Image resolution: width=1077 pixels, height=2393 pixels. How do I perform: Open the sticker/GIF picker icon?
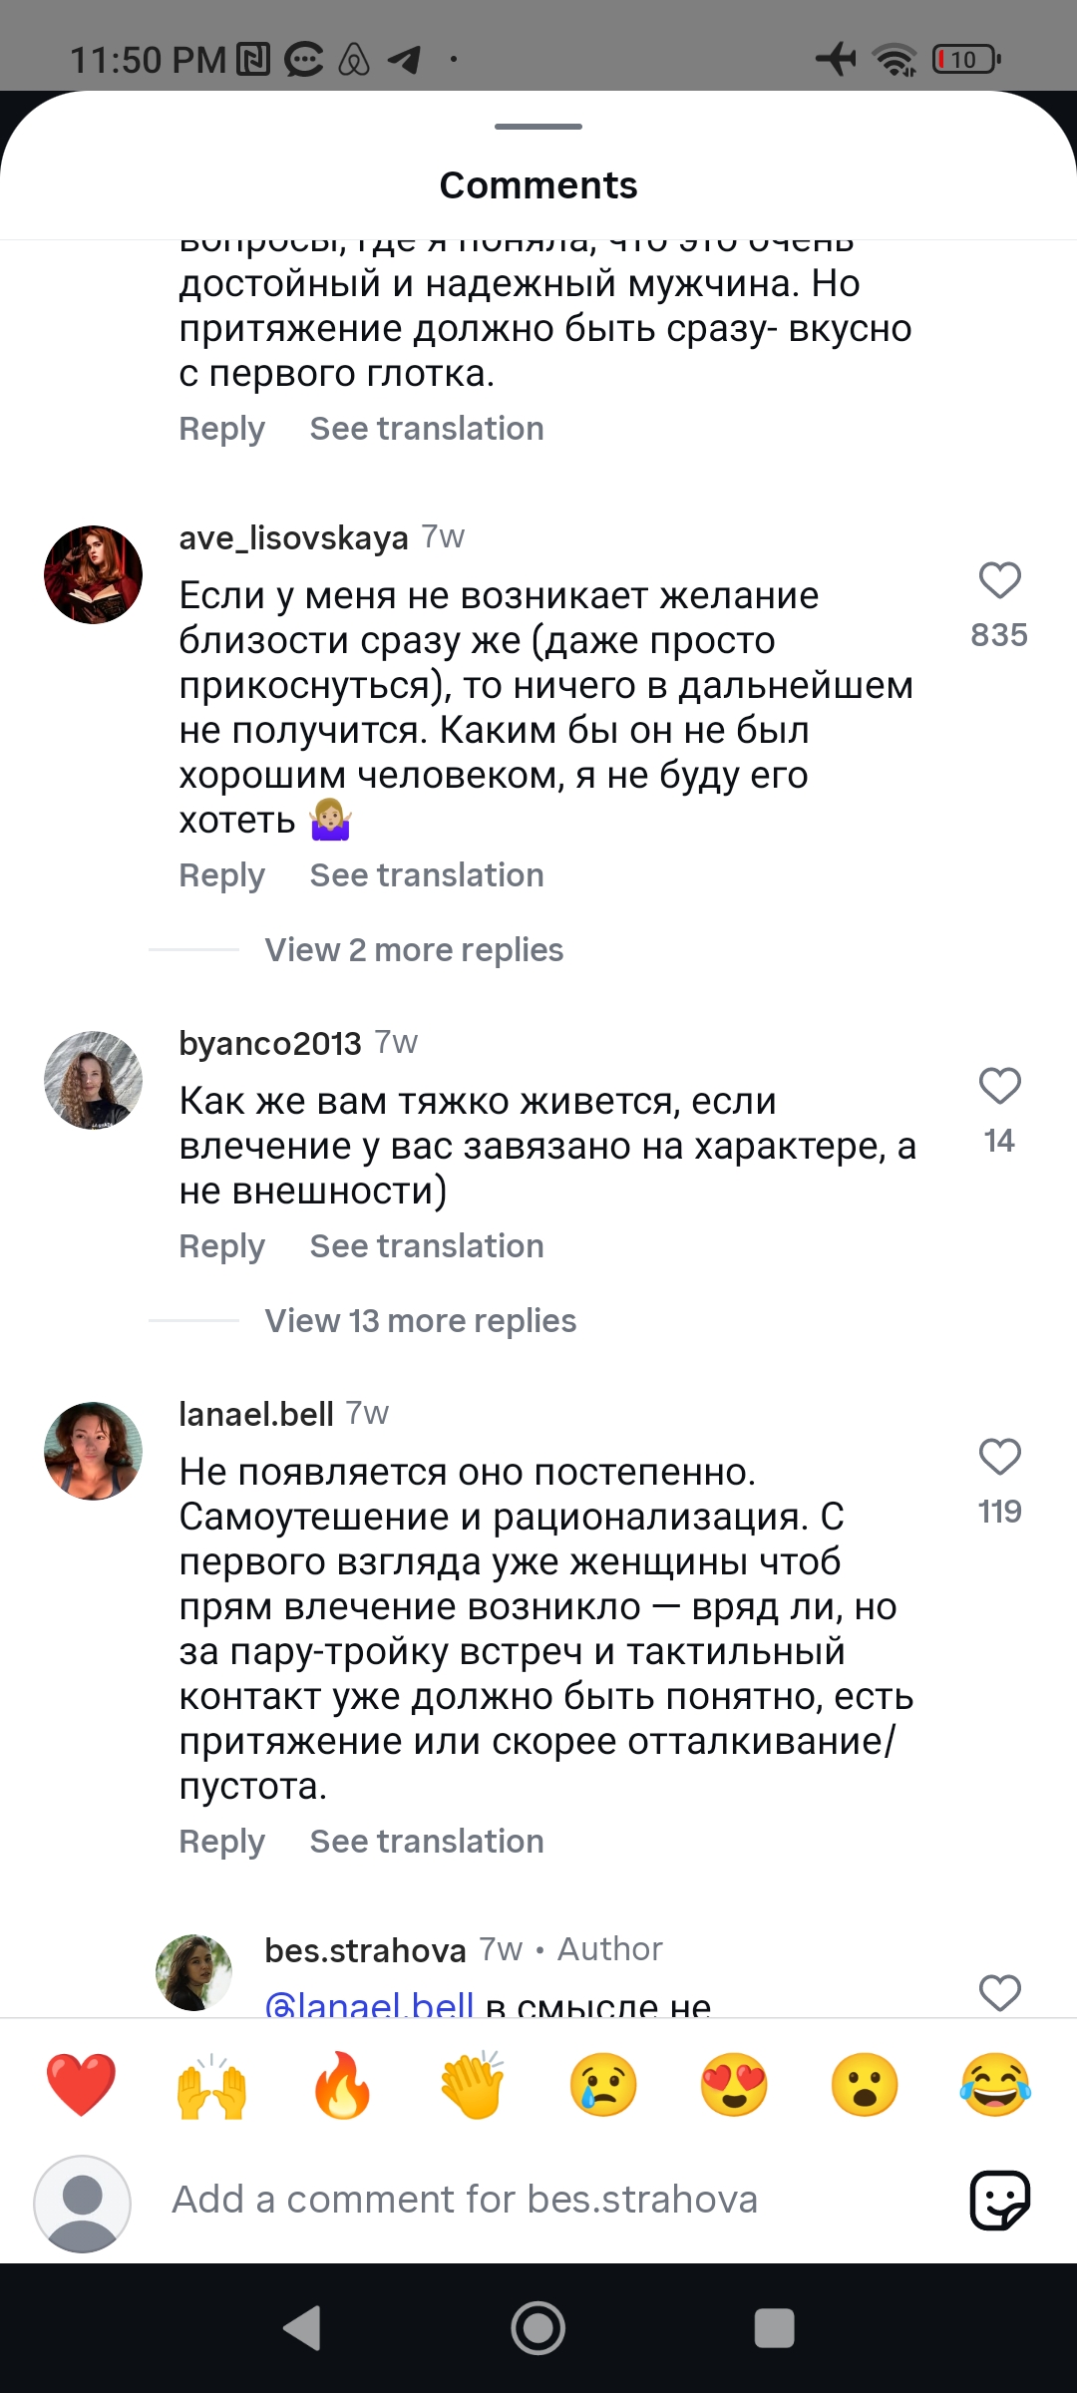pos(999,2200)
